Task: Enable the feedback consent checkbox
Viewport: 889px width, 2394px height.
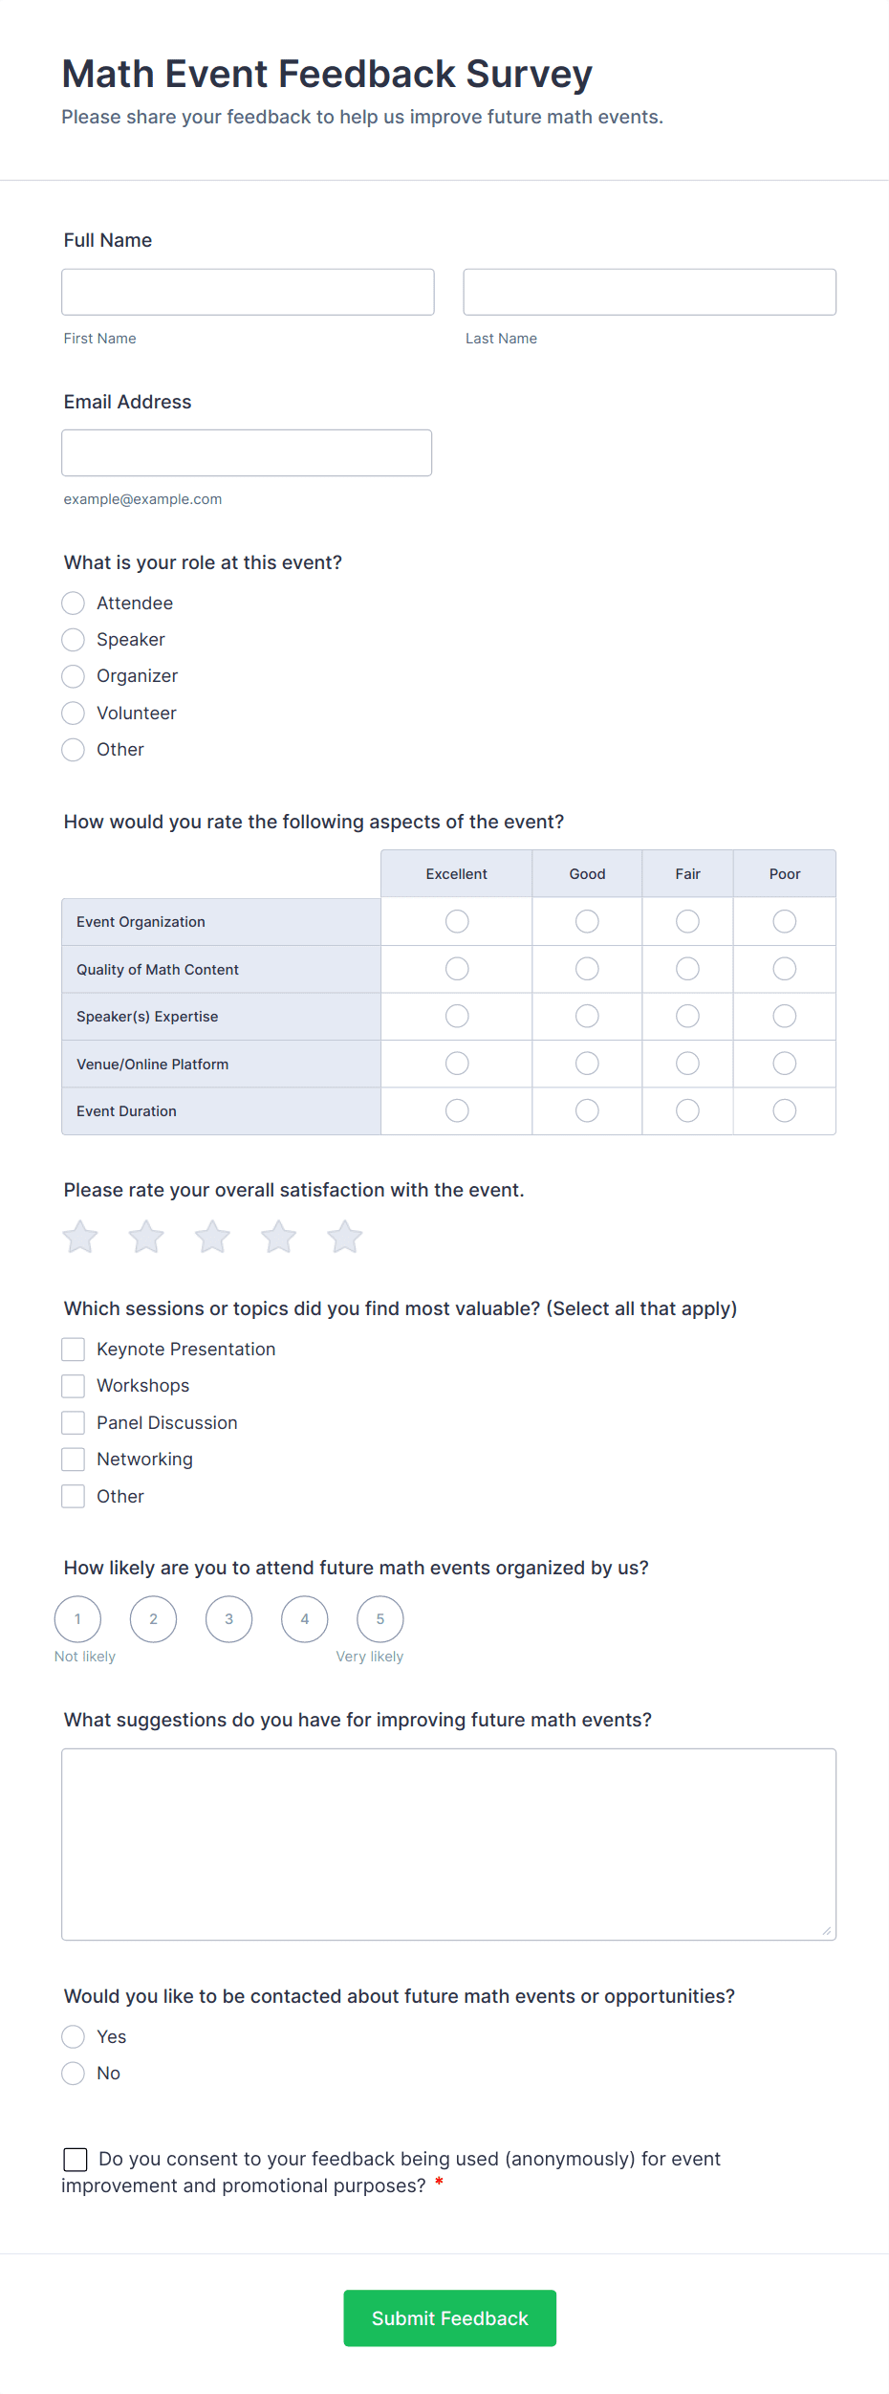Action: [x=76, y=2160]
